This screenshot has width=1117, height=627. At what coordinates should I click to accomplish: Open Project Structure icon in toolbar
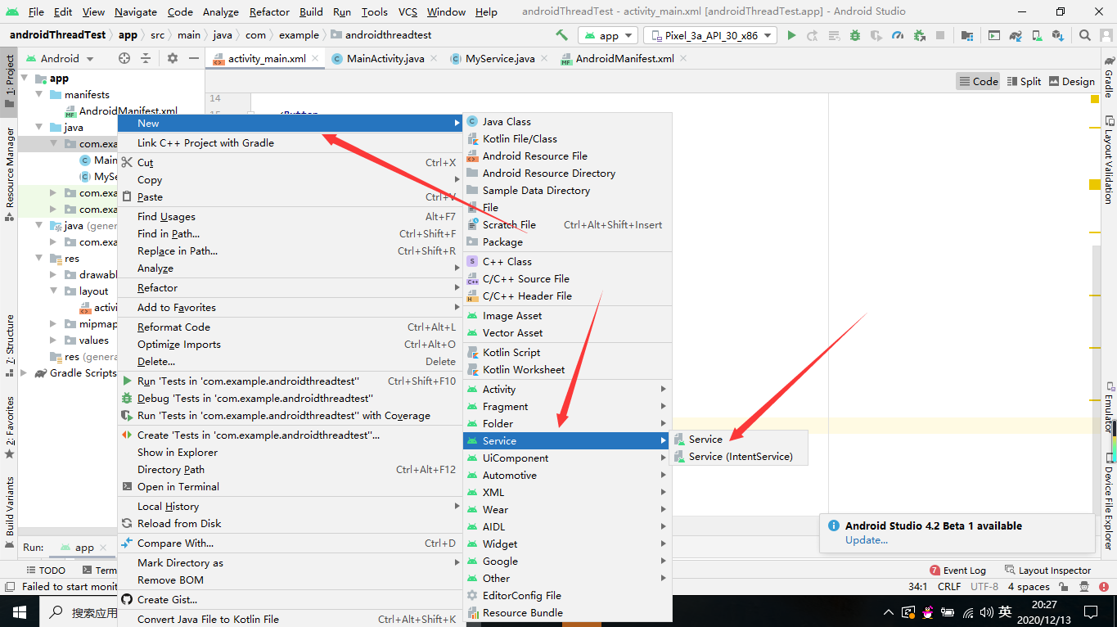[967, 35]
